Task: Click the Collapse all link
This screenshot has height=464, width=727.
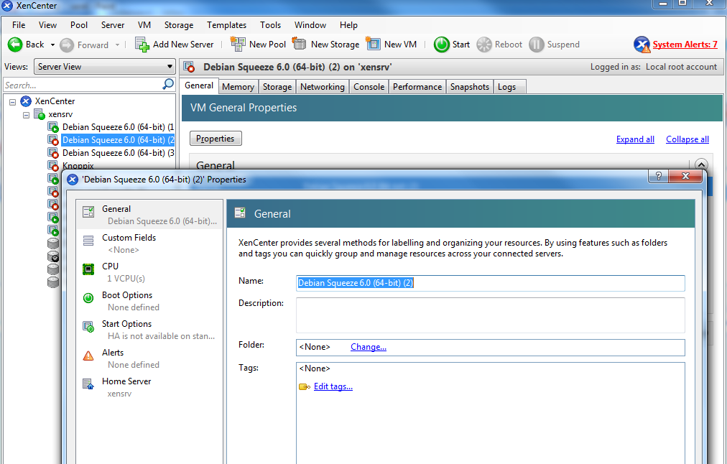Action: pyautogui.click(x=687, y=139)
